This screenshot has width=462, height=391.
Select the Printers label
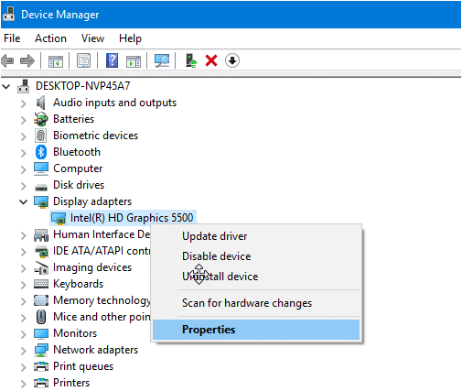(x=71, y=383)
